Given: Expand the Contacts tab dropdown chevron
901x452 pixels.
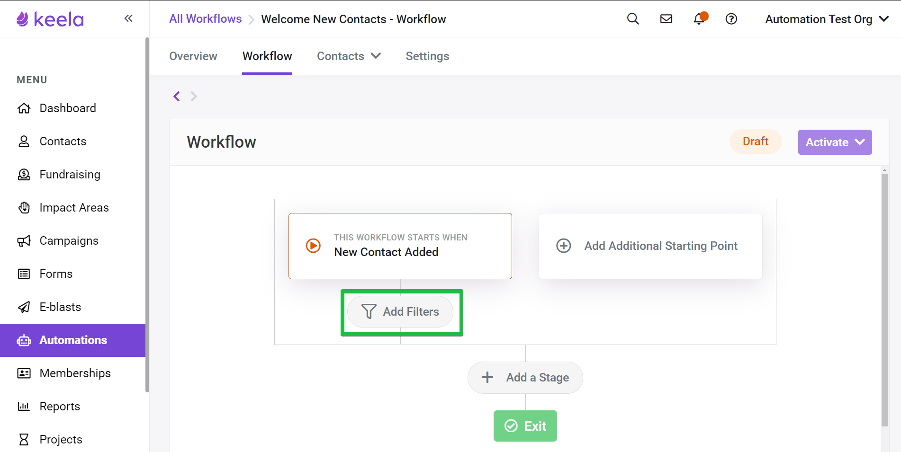Looking at the screenshot, I should pyautogui.click(x=376, y=56).
